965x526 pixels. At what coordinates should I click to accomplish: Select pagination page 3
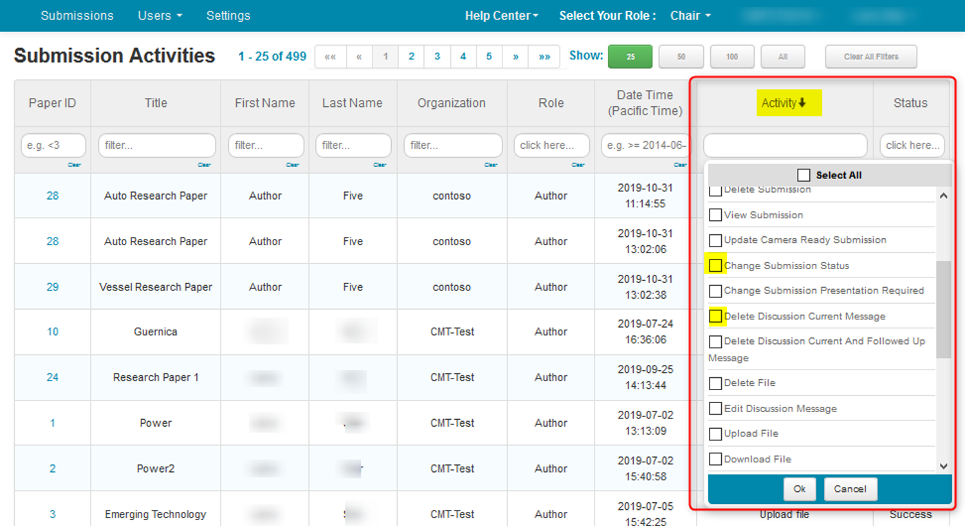pos(437,57)
